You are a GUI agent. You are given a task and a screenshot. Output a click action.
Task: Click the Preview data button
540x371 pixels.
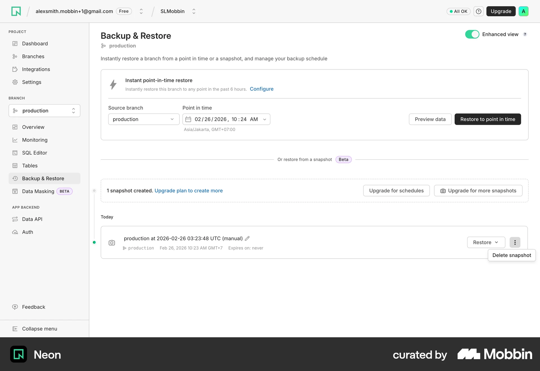click(430, 119)
